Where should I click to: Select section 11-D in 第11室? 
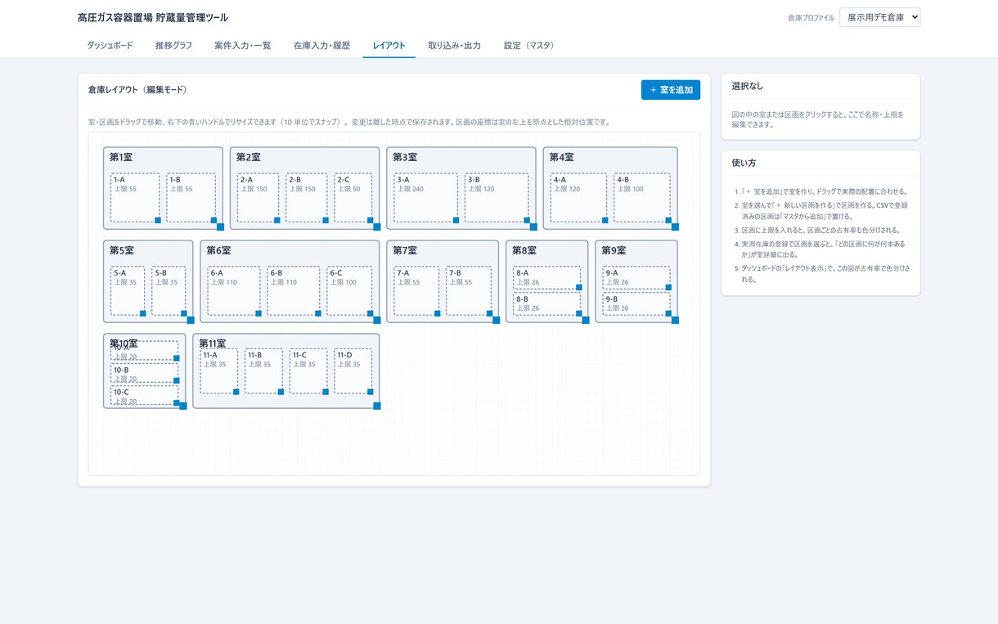[353, 371]
